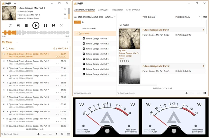
Task: Toggle shuffle playback icon
Action: [61, 25]
